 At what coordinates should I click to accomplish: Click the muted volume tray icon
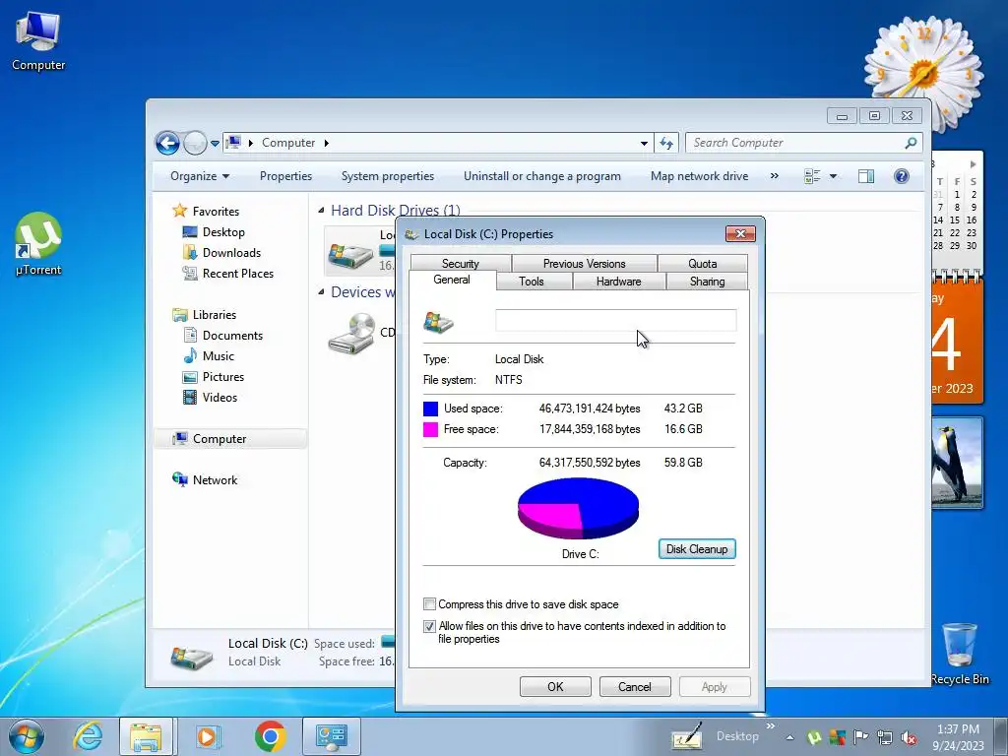pyautogui.click(x=909, y=737)
